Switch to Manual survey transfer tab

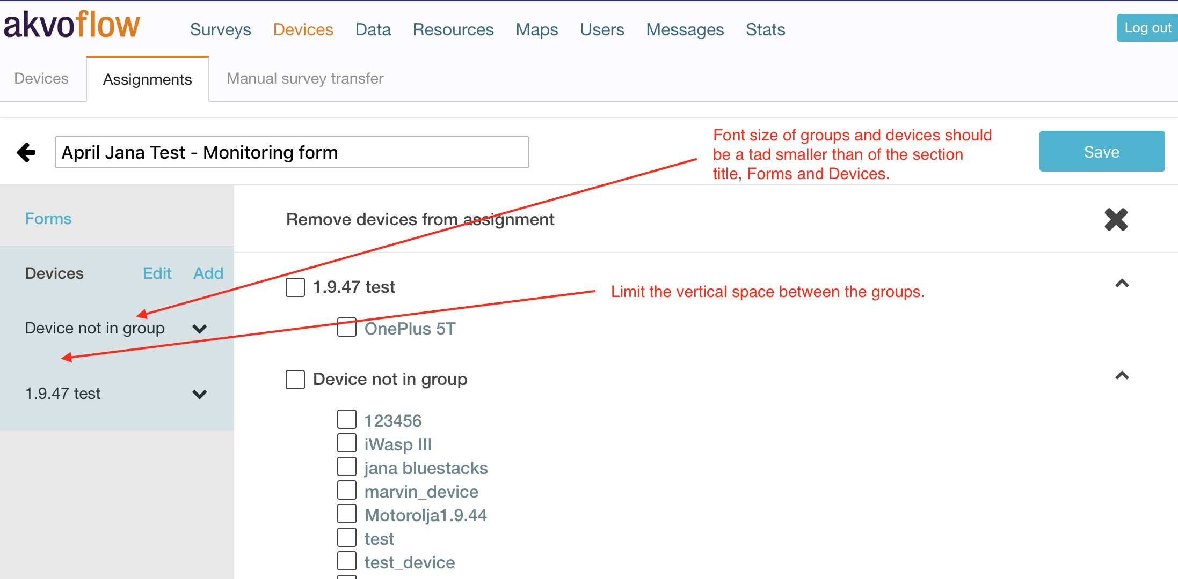pos(304,78)
